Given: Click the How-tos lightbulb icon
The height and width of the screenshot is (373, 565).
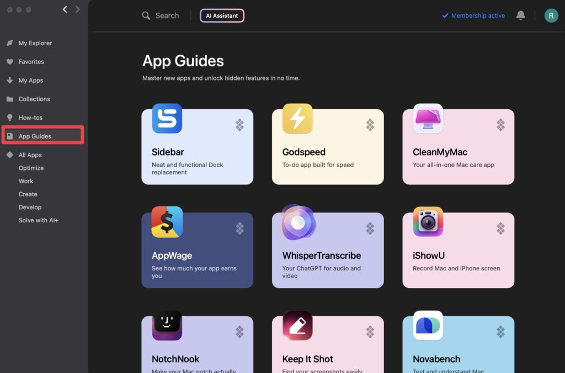Looking at the screenshot, I should coord(10,118).
